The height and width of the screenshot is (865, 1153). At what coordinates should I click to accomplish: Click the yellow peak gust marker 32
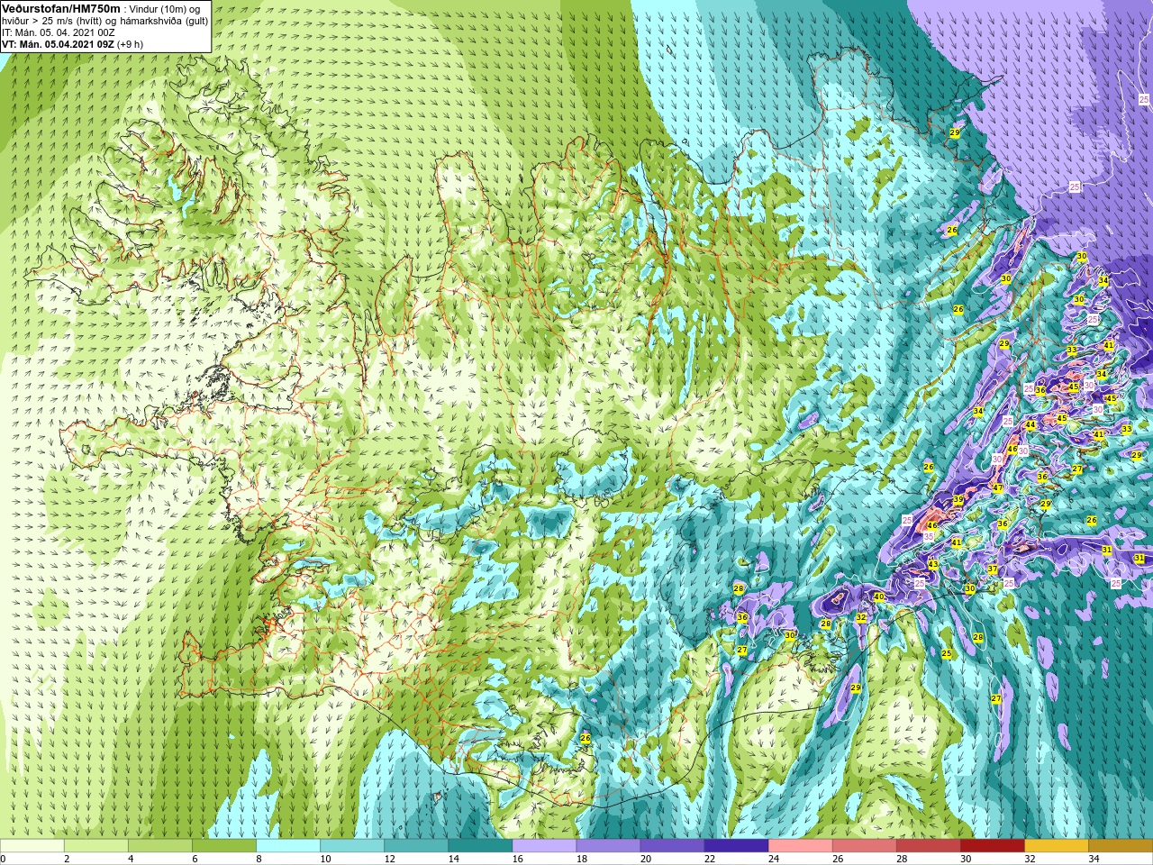pos(861,618)
